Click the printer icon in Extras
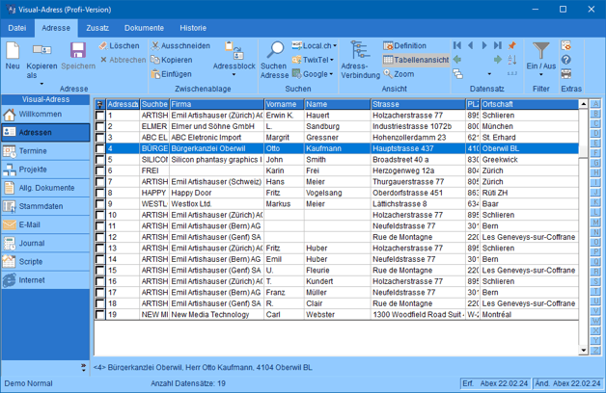This screenshot has width=606, height=393. coord(566,73)
